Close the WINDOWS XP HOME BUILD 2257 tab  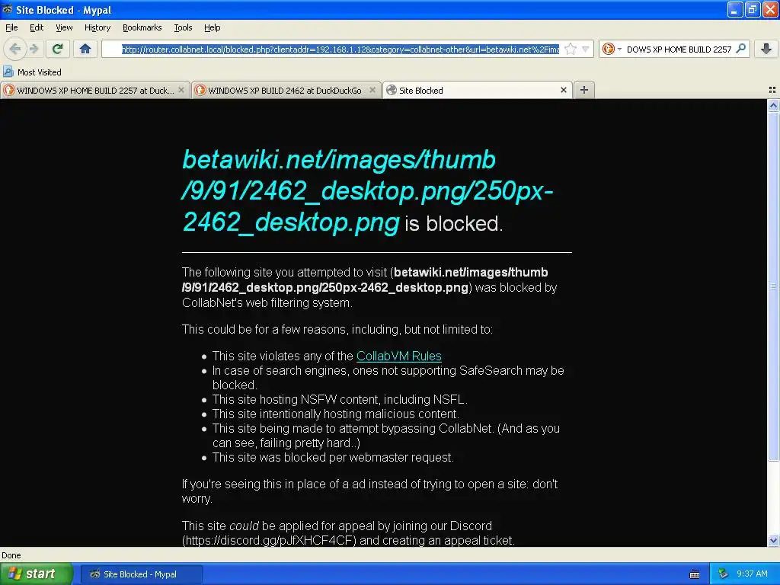click(181, 90)
